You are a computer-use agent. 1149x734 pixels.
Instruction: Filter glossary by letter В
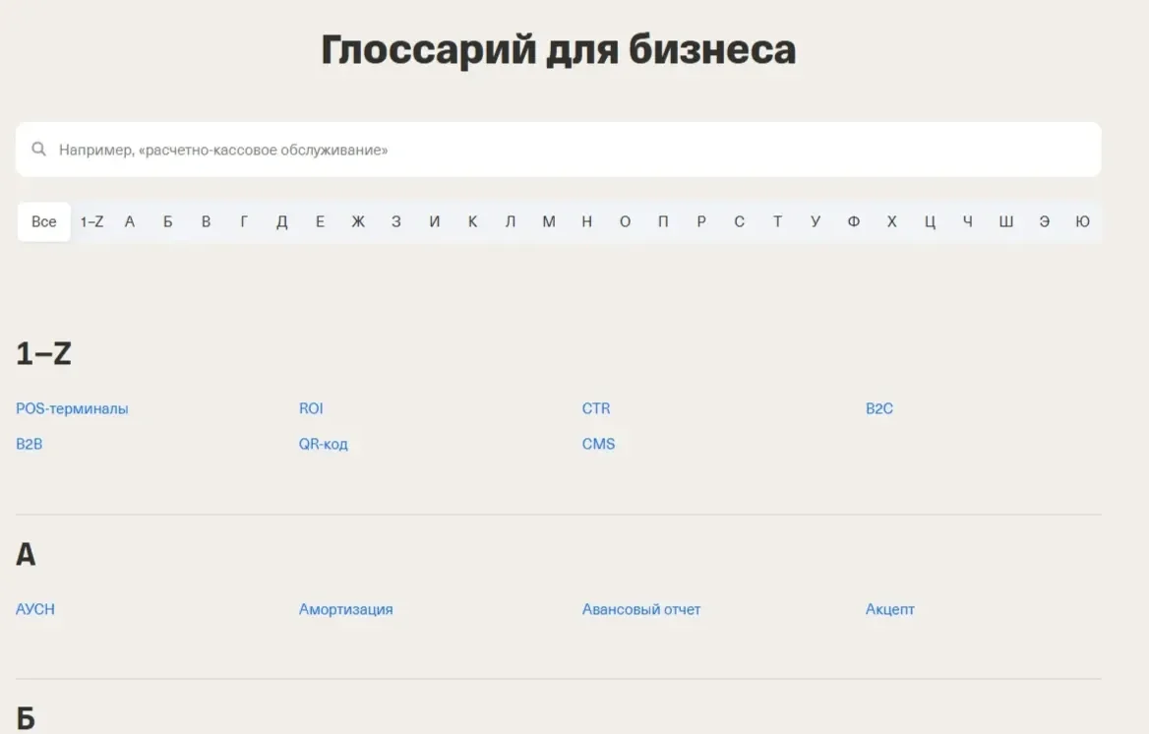pos(206,221)
